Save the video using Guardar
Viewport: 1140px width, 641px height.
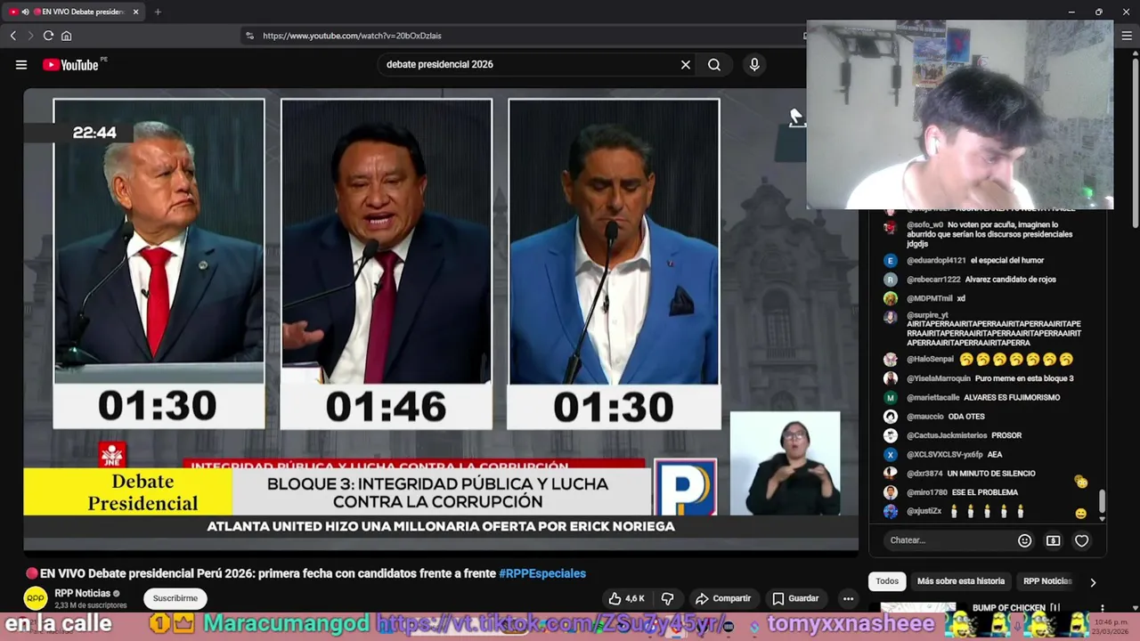pyautogui.click(x=796, y=598)
